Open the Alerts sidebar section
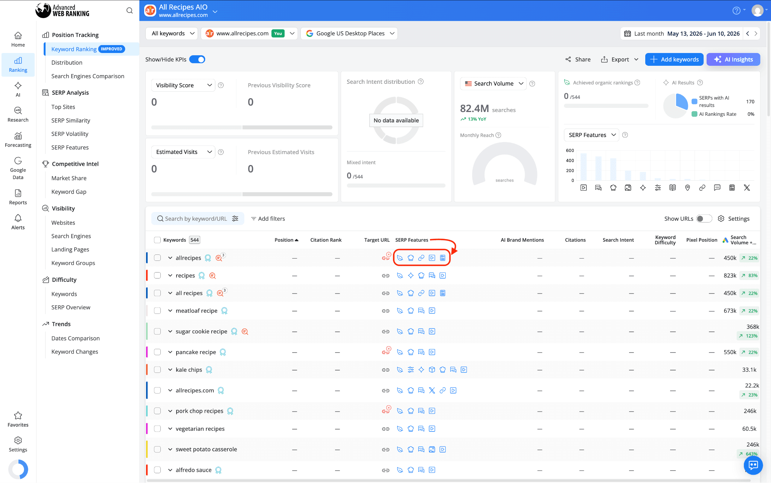 [18, 222]
